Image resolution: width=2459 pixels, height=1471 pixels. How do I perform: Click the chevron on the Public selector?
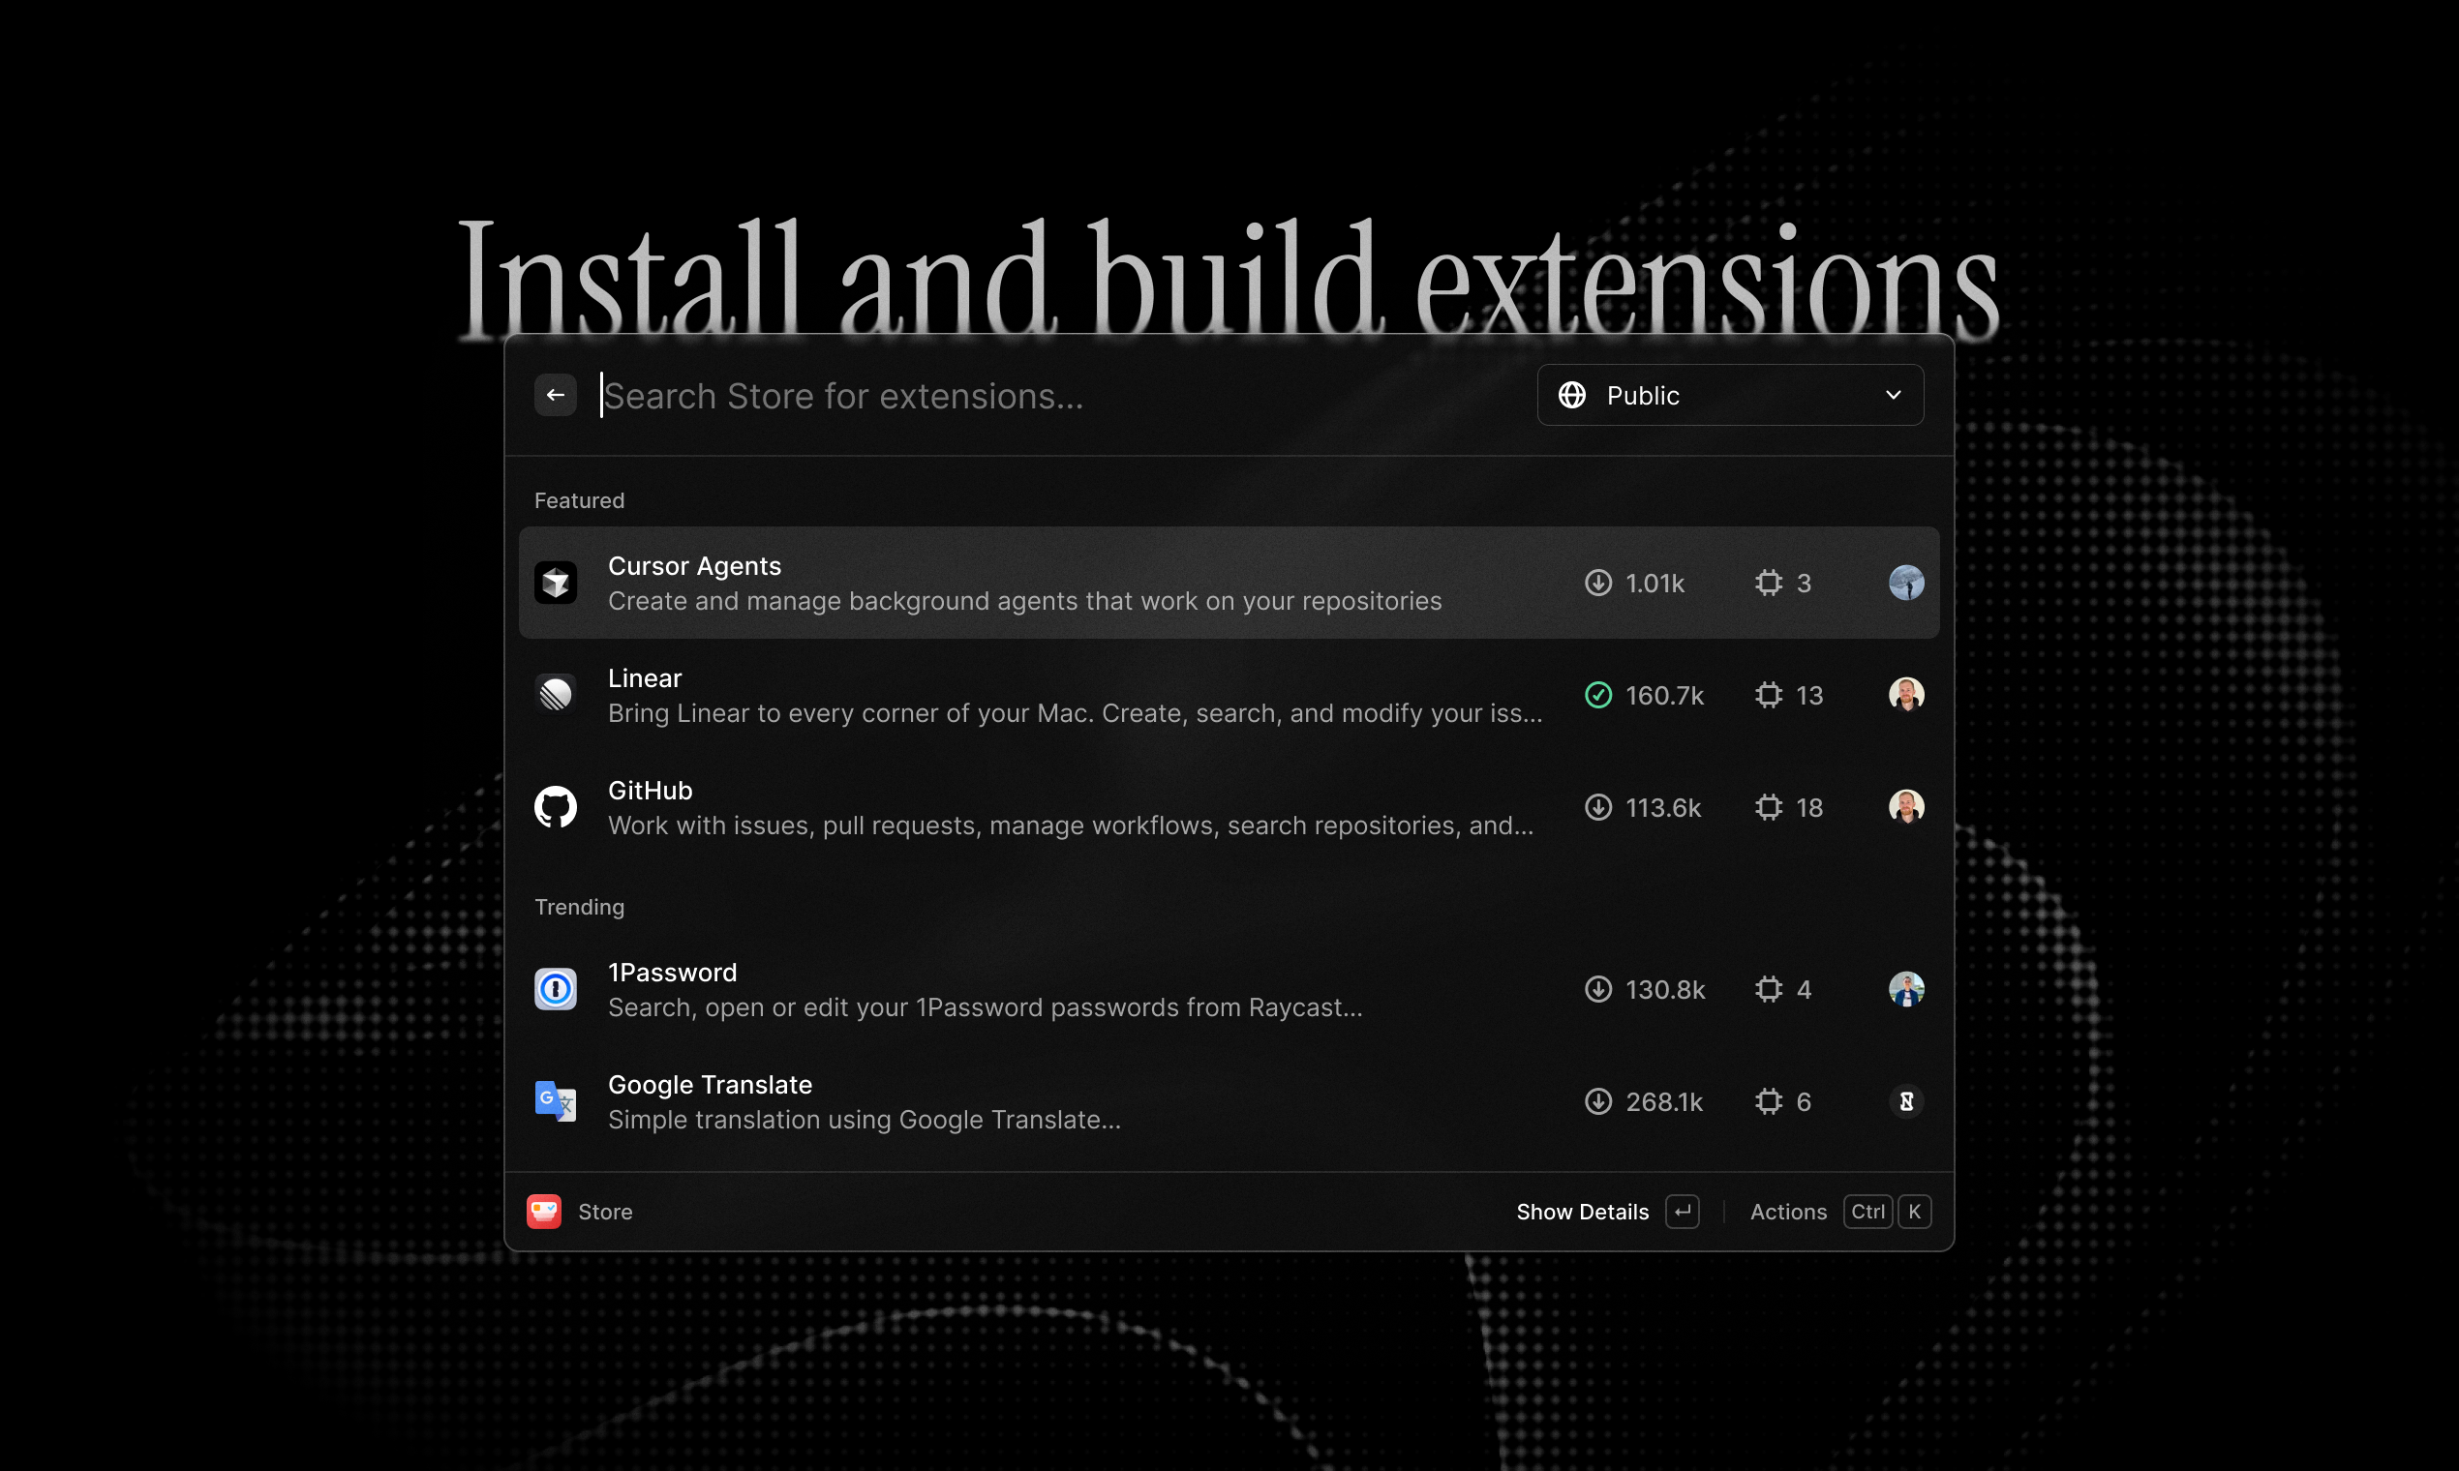pyautogui.click(x=1894, y=395)
